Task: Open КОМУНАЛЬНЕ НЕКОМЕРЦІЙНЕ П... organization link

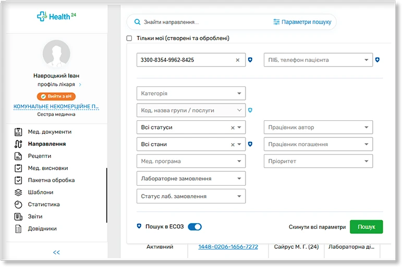Action: pyautogui.click(x=56, y=107)
